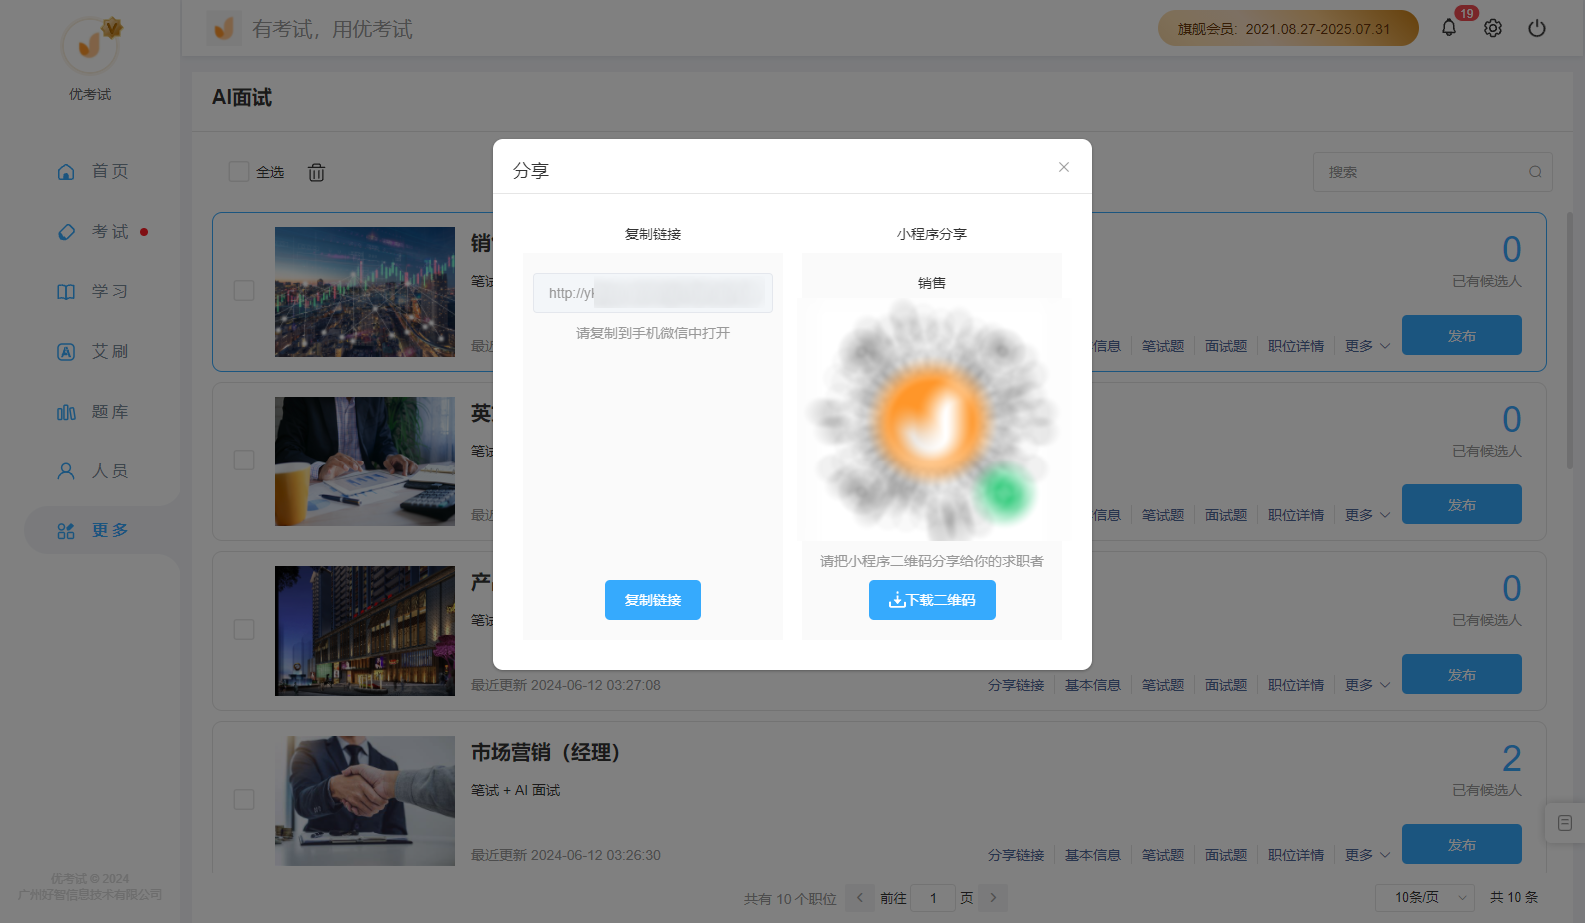Go to next page arrow in pagination
This screenshot has width=1585, height=923.
click(x=993, y=897)
